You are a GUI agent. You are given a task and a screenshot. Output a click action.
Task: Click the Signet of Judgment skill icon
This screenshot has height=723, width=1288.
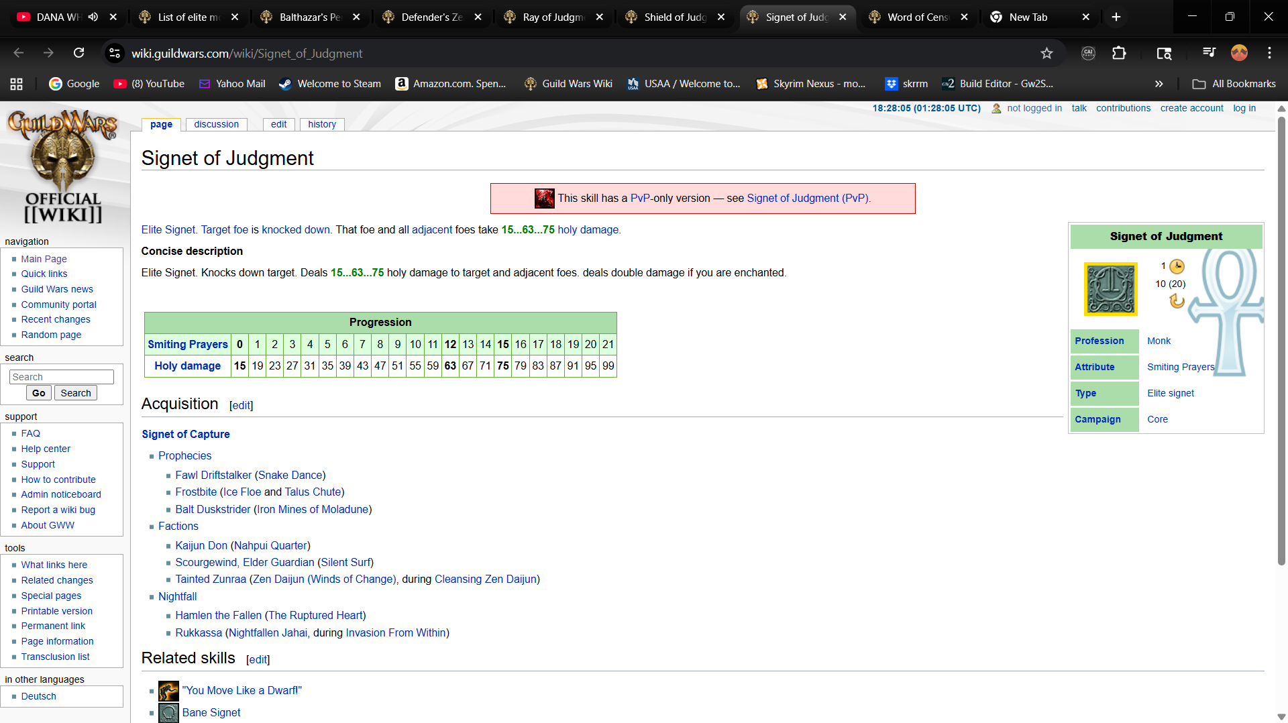click(1111, 289)
